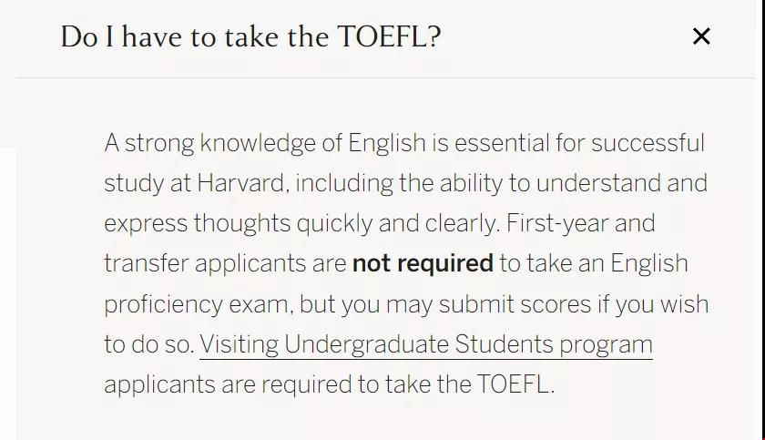Open the Visiting Undergraduate Students program link

click(x=426, y=344)
